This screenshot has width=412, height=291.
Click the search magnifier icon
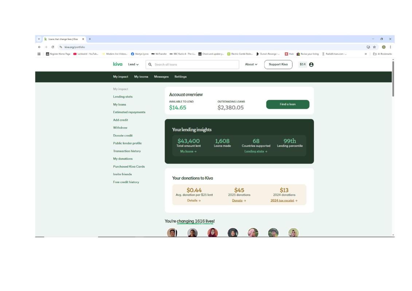point(150,65)
